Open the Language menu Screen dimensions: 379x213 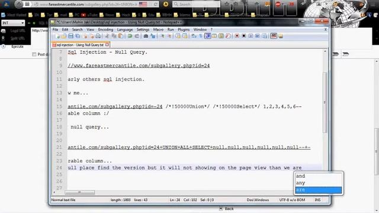(x=125, y=30)
